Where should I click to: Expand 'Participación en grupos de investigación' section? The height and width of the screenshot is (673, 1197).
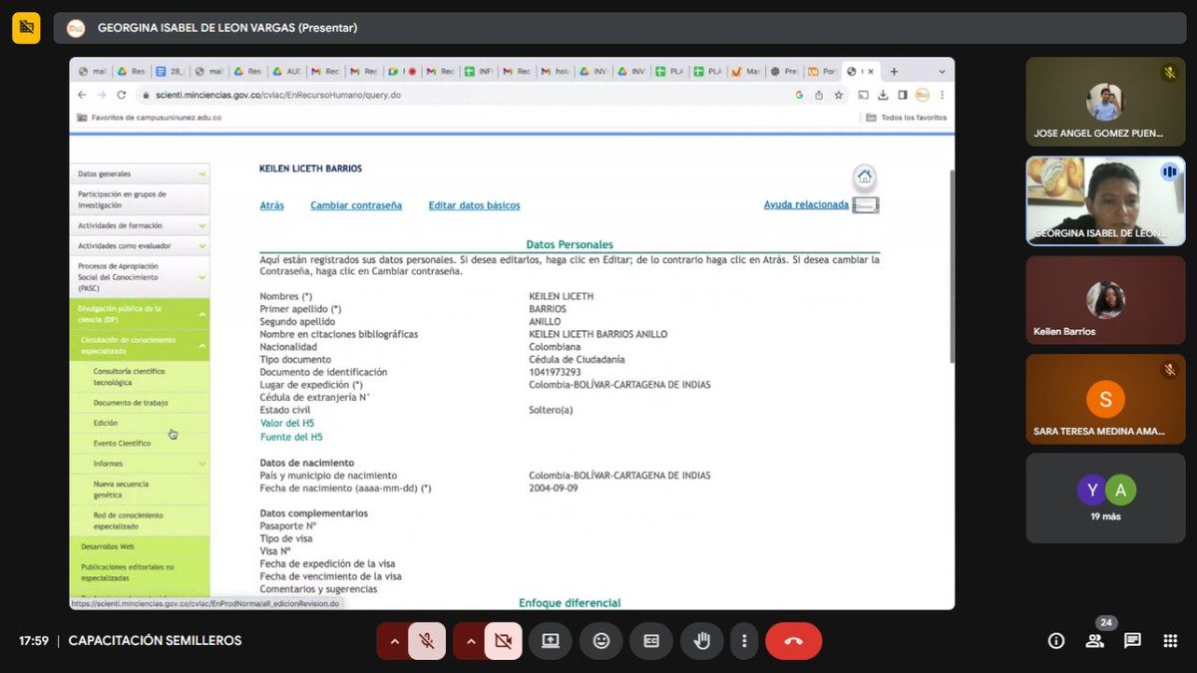(140, 199)
